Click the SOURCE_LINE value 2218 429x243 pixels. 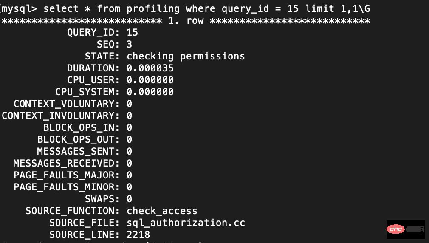[x=138, y=235]
